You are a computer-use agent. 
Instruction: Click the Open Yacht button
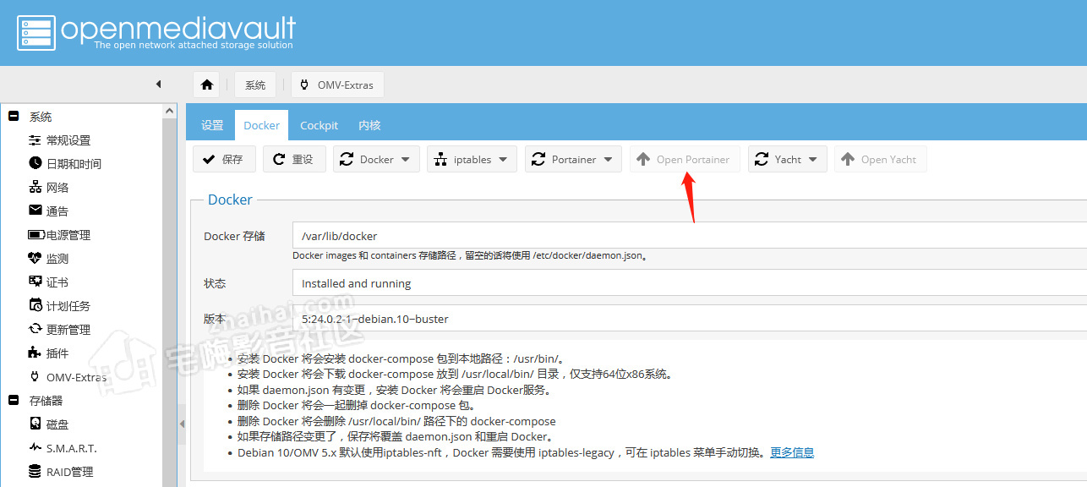[881, 159]
